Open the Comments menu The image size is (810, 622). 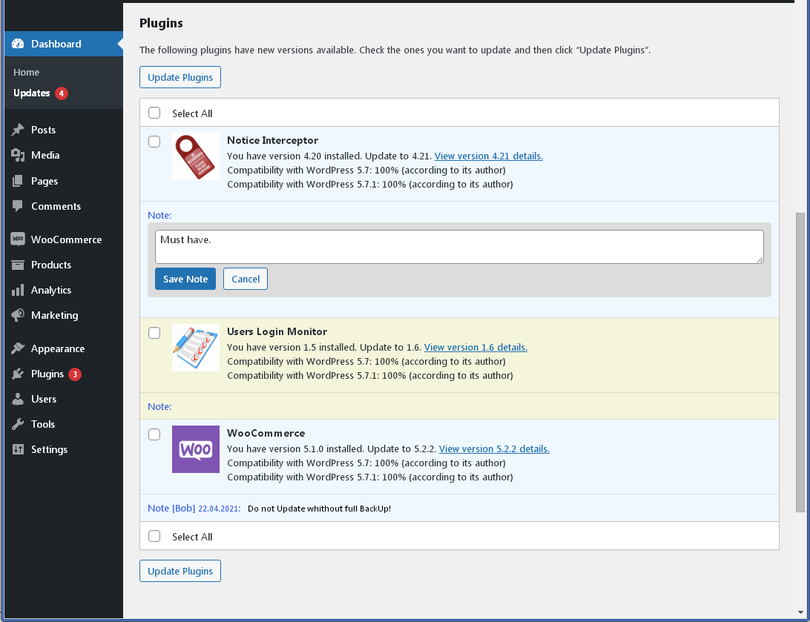point(56,206)
